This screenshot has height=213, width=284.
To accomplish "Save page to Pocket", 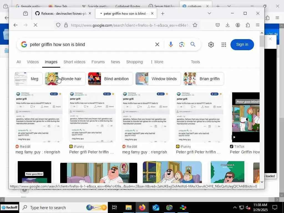I will coord(218,25).
